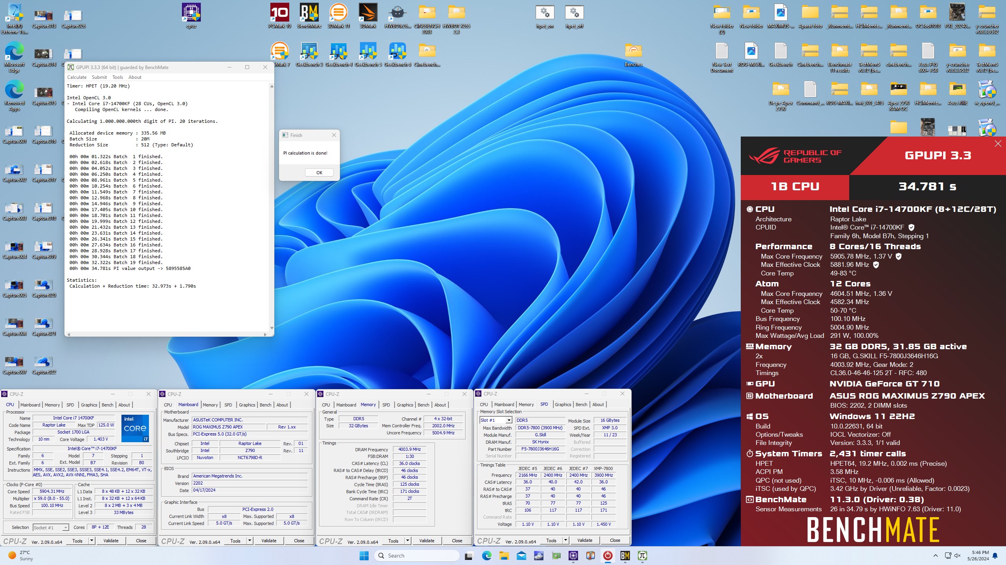The width and height of the screenshot is (1006, 565).
Task: Open the Mail app from taskbar
Action: (521, 556)
